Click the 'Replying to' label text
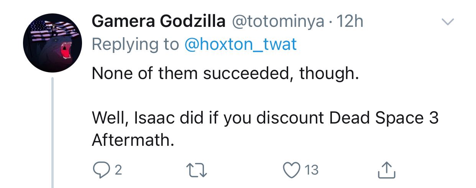This screenshot has height=188, width=476. coord(135,45)
